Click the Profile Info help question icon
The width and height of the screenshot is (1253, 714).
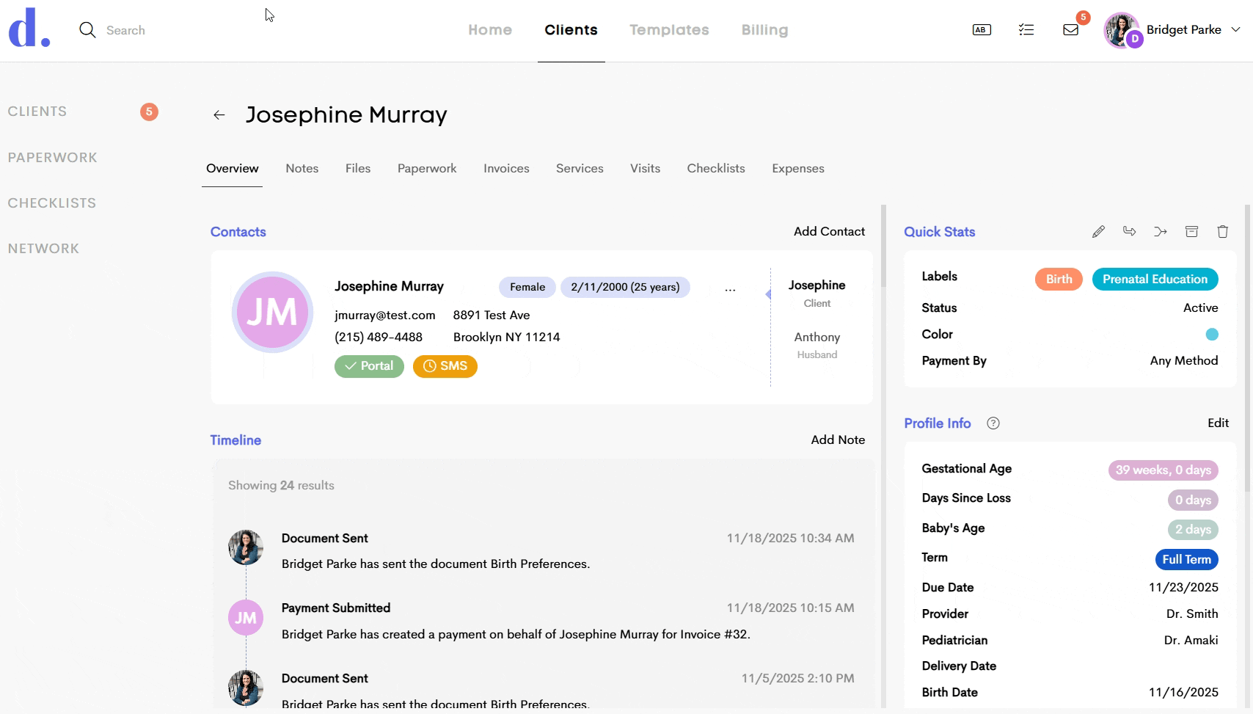coord(993,423)
